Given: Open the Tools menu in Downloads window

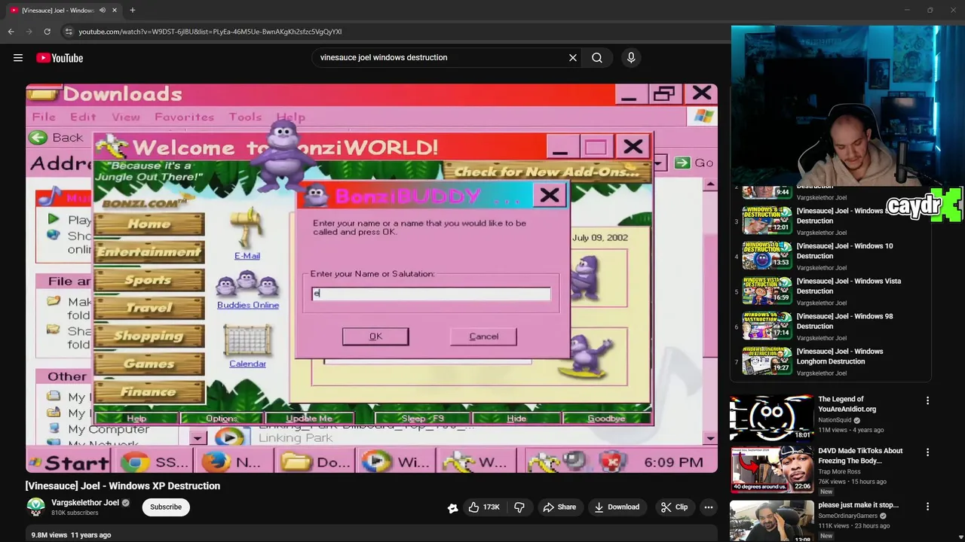Looking at the screenshot, I should tap(245, 117).
